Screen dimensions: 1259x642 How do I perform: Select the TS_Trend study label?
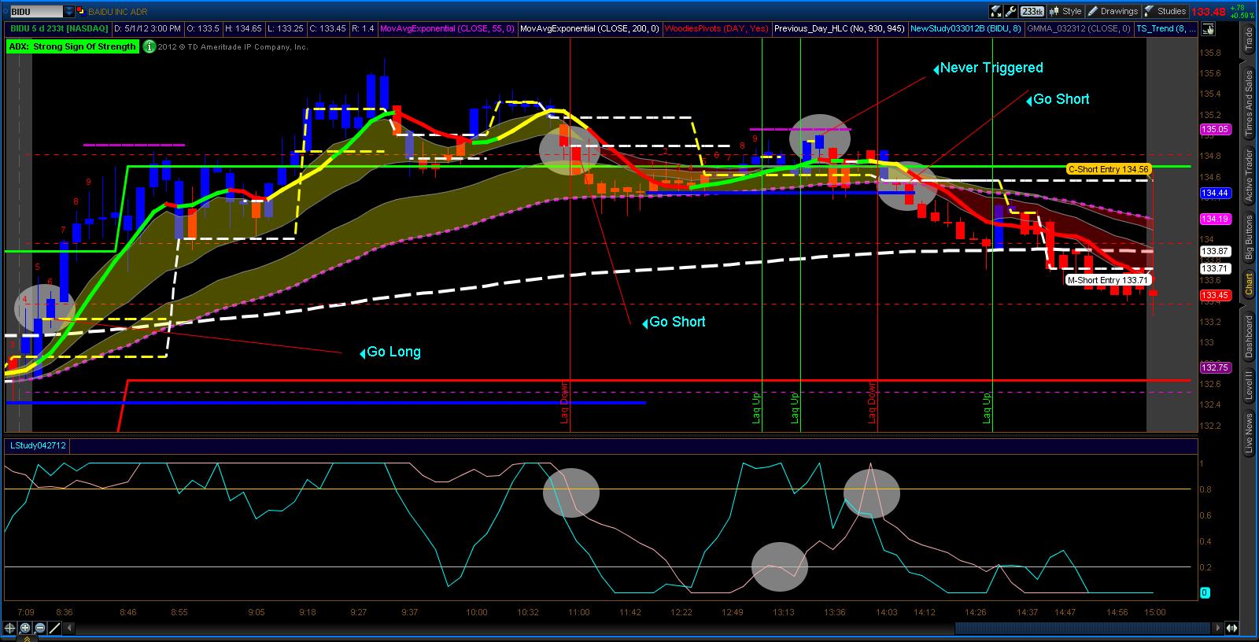[x=1166, y=28]
